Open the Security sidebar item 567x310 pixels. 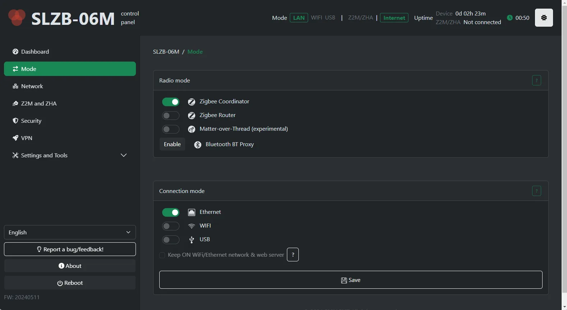(x=31, y=121)
